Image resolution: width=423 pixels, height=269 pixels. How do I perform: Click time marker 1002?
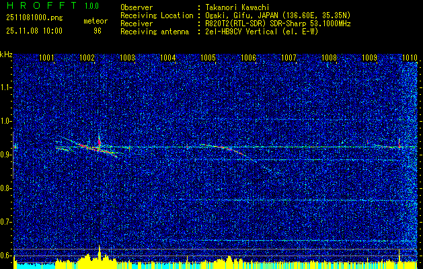tap(87, 58)
